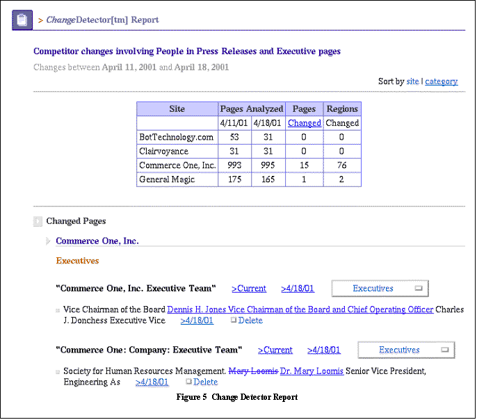Click the Changed Pages section icon
The width and height of the screenshot is (477, 420).
[x=38, y=221]
